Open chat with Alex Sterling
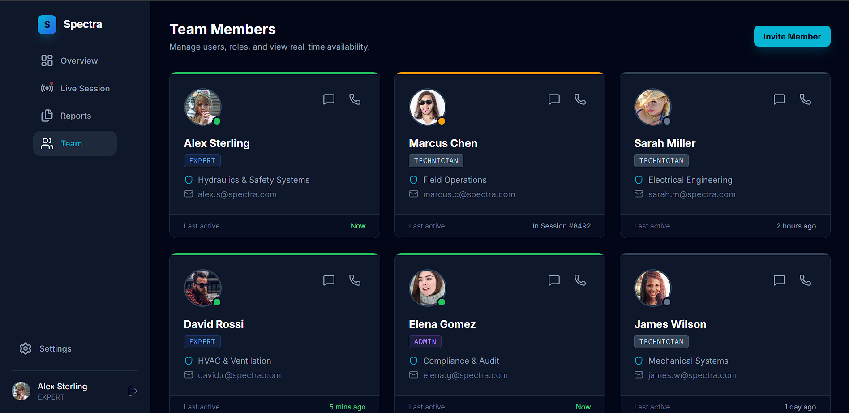 click(329, 99)
